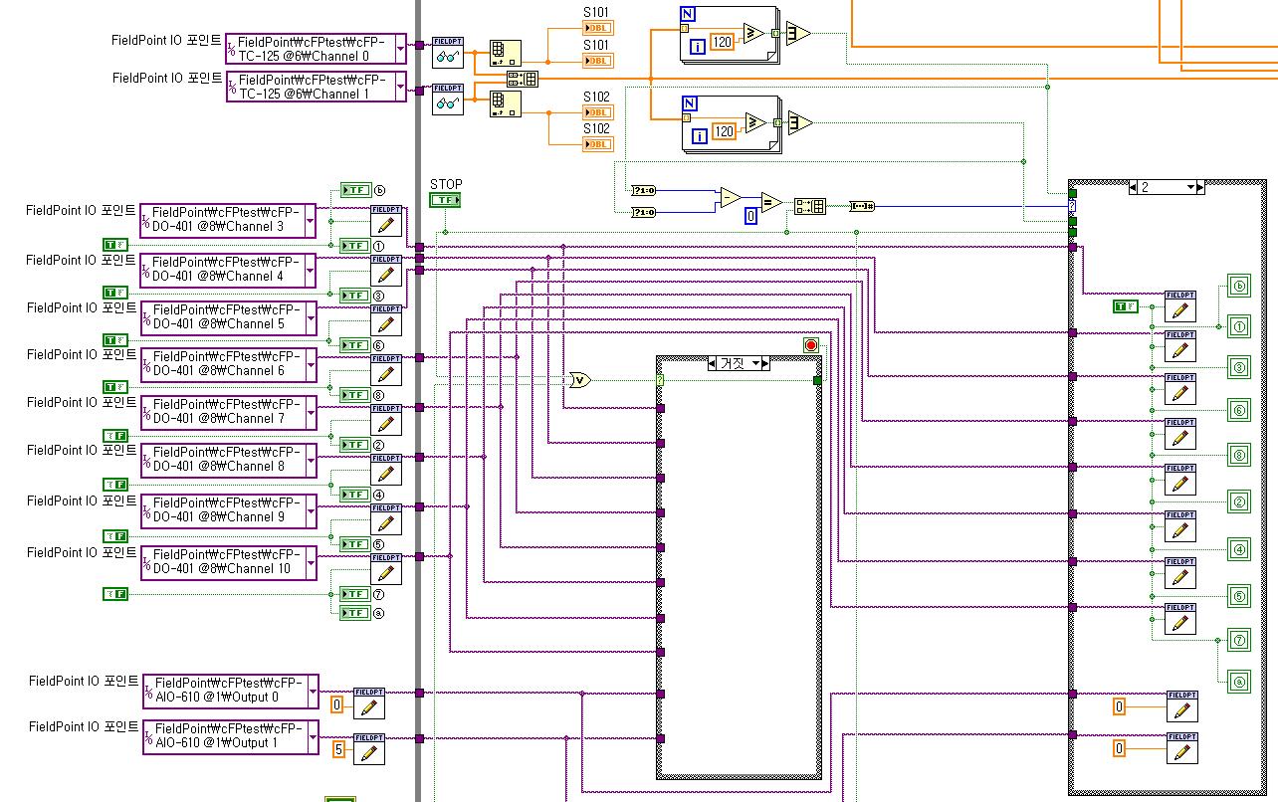This screenshot has width=1278, height=802.
Task: Toggle True constant below DO-401 Channel 5
Action: point(115,339)
